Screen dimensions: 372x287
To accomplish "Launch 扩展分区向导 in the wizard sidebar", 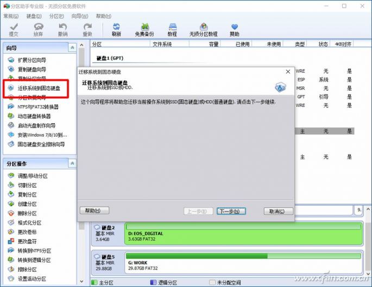I will 31,60.
